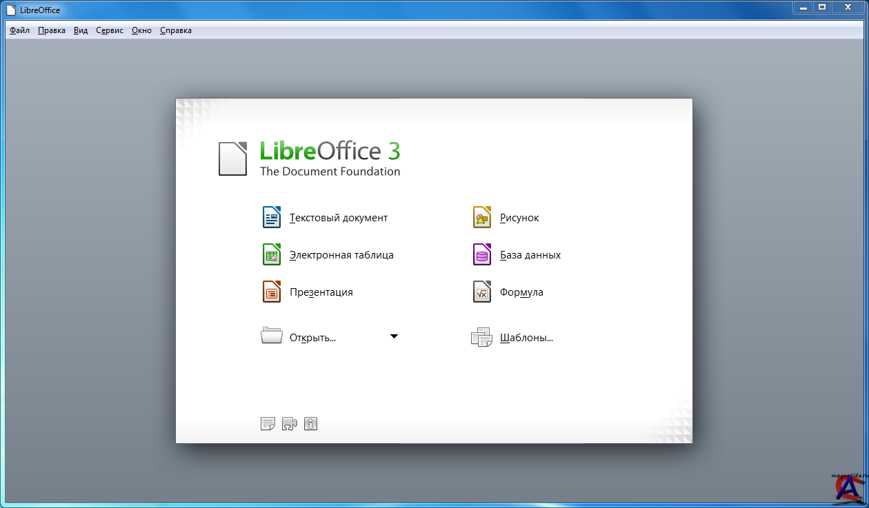This screenshot has width=869, height=508.
Task: Open the Окно menu
Action: click(x=141, y=30)
